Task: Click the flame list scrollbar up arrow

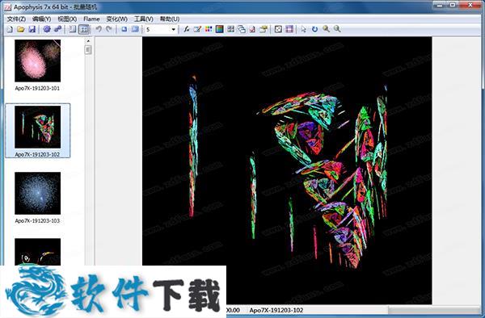Action: (x=88, y=40)
